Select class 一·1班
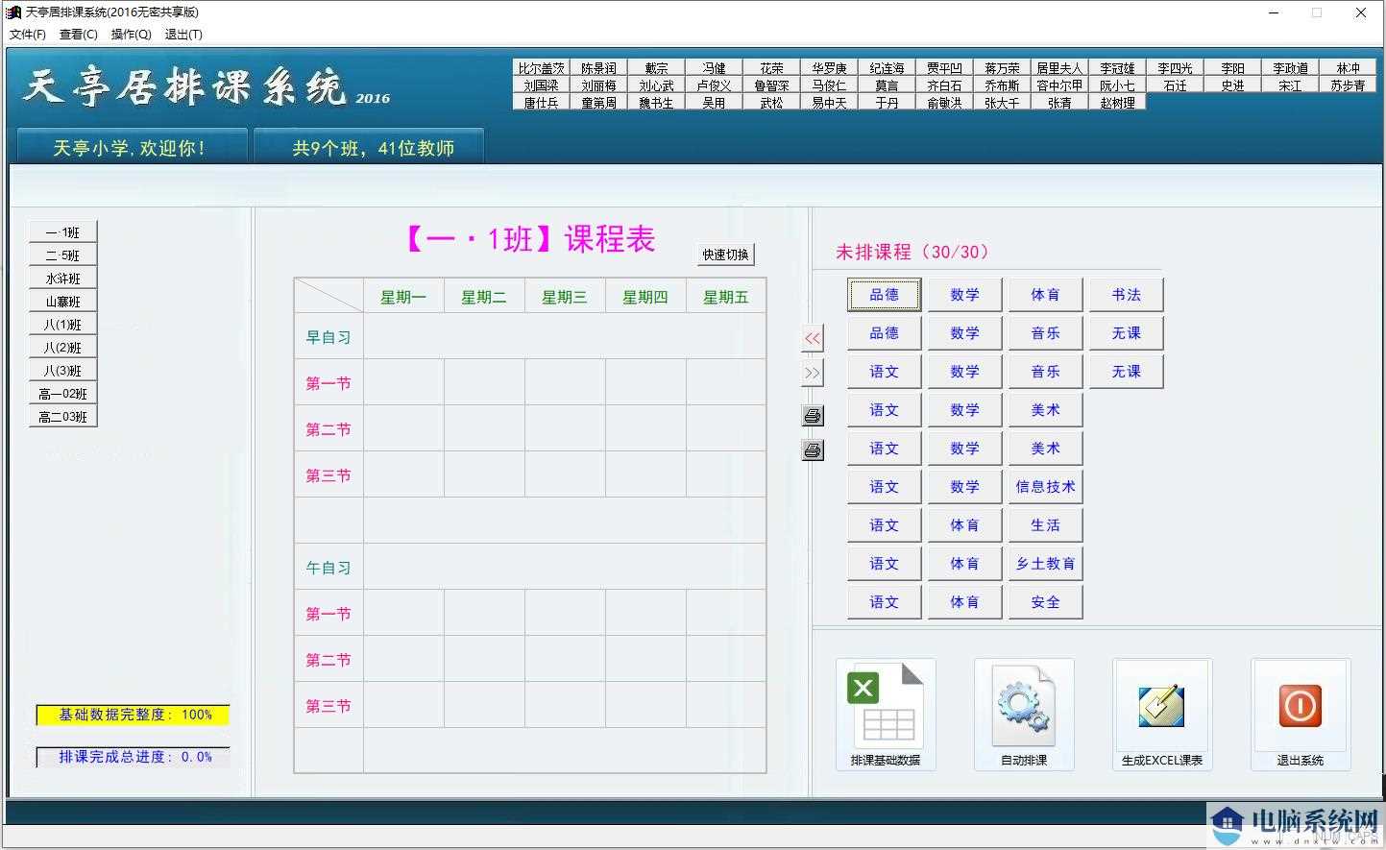Viewport: 1386px width, 850px height. (x=63, y=232)
